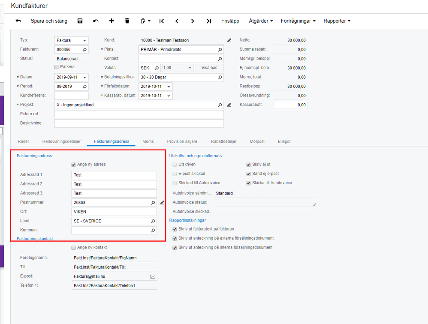Open lookup search for Kontakt field
Image resolution: width=428 pixels, height=324 pixels.
[220, 59]
